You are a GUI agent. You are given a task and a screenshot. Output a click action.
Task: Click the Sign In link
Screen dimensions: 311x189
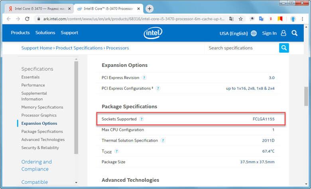269,33
